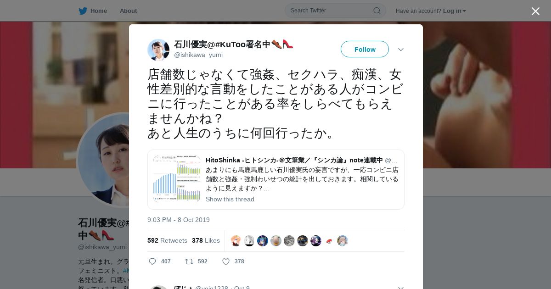
Task: Expand the tweet options chevron
Action: (401, 50)
